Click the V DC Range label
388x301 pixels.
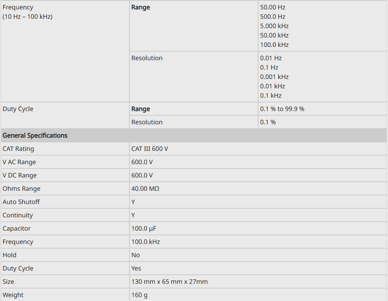click(20, 176)
